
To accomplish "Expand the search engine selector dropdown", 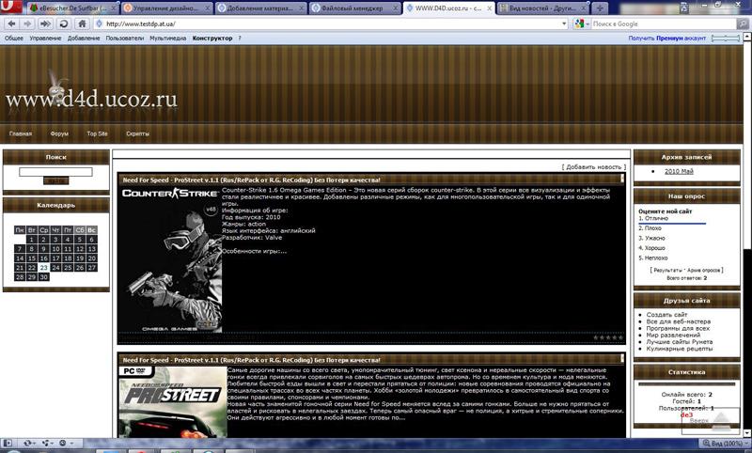I will (x=587, y=23).
